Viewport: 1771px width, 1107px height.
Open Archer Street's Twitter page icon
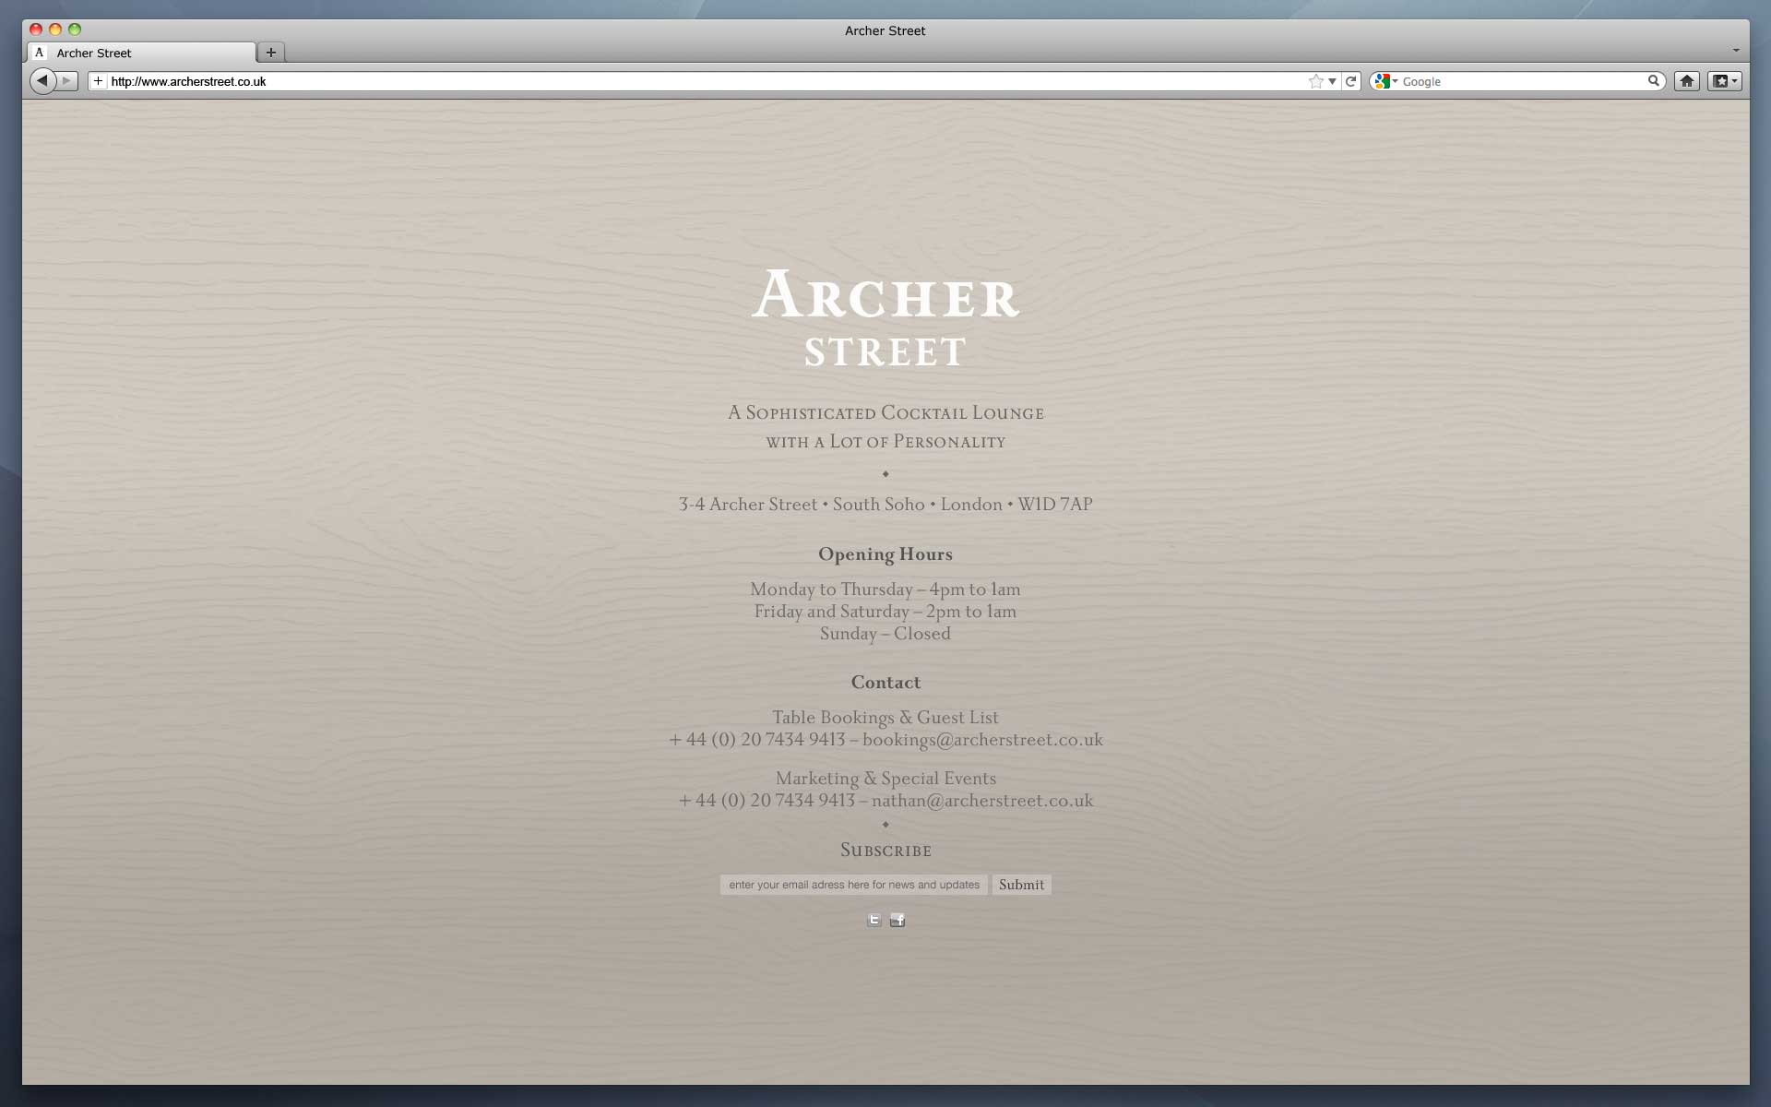pyautogui.click(x=874, y=920)
